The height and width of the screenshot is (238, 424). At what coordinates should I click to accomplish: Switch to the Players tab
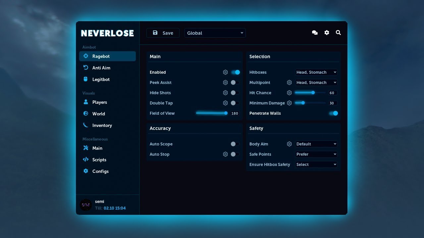point(107,102)
